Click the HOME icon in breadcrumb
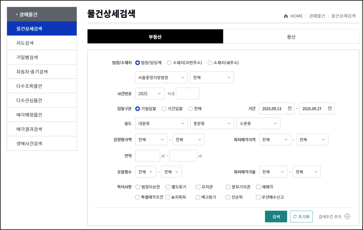 click(x=286, y=16)
